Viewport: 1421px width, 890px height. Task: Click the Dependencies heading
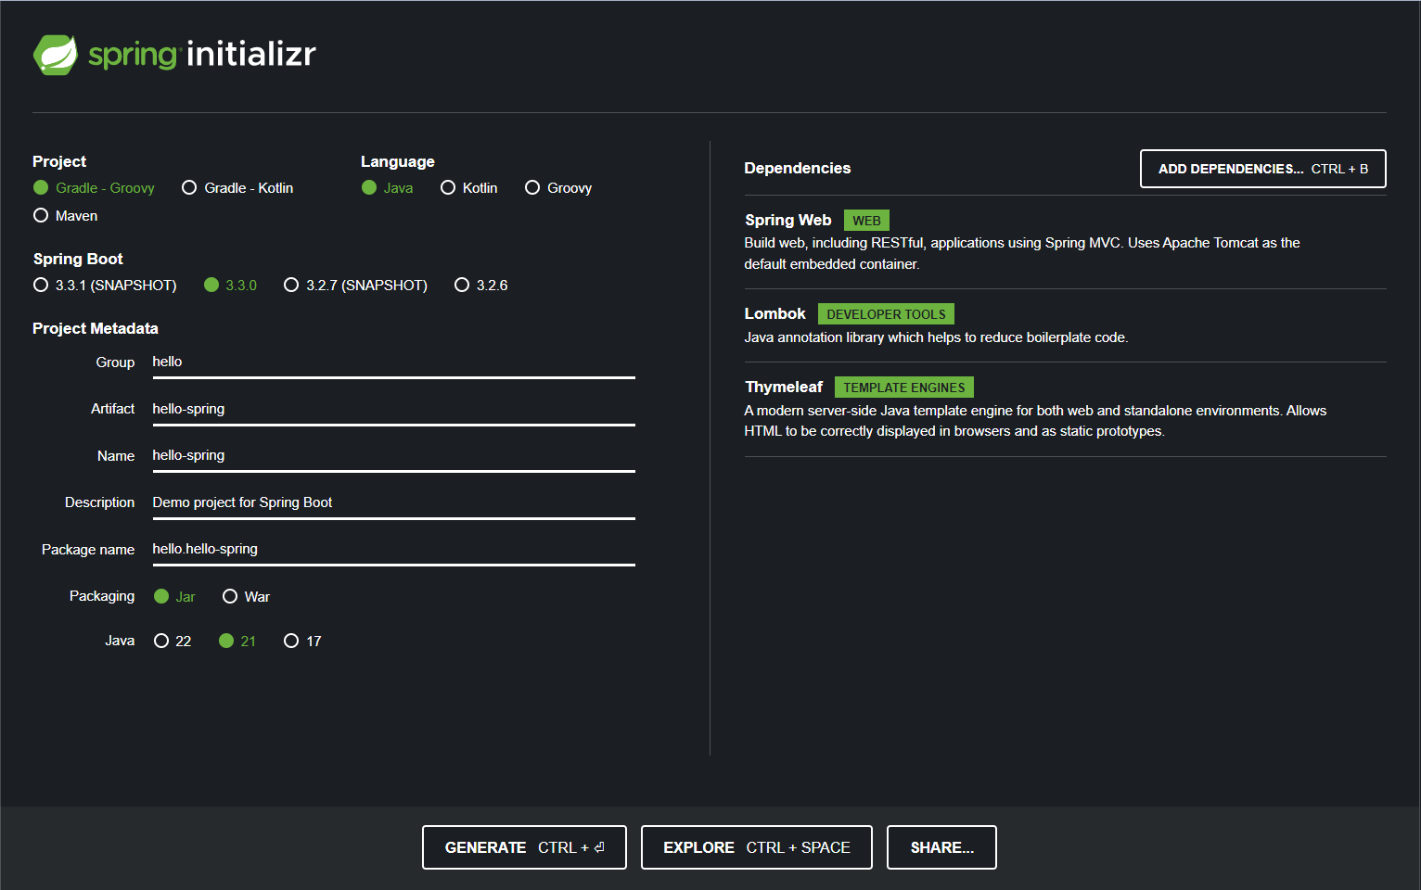click(x=797, y=169)
